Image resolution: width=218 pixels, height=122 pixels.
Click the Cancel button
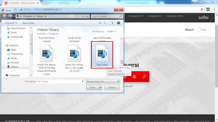pyautogui.click(x=112, y=87)
